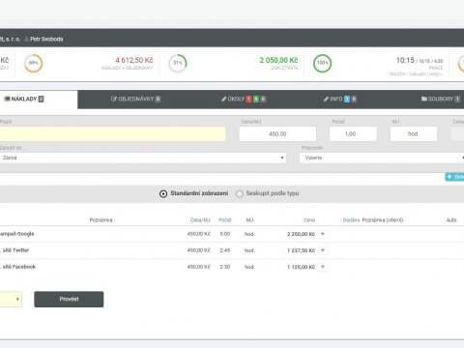Click the Počet field showing 1,00
The image size is (464, 348).
coord(353,133)
